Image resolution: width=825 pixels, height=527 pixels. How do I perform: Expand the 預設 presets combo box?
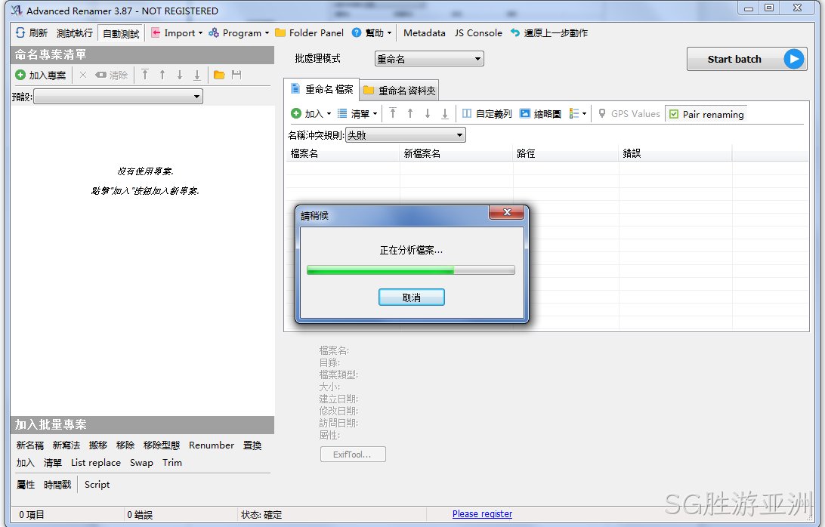[x=119, y=96]
